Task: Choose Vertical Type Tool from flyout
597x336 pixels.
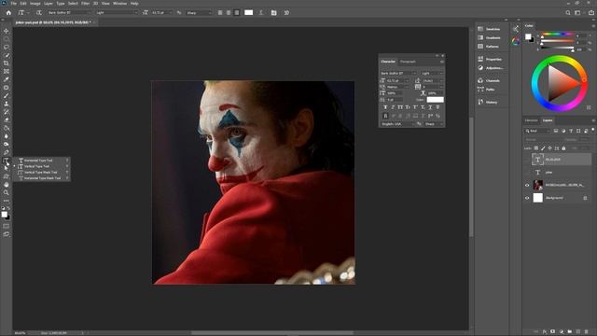Action: point(42,166)
